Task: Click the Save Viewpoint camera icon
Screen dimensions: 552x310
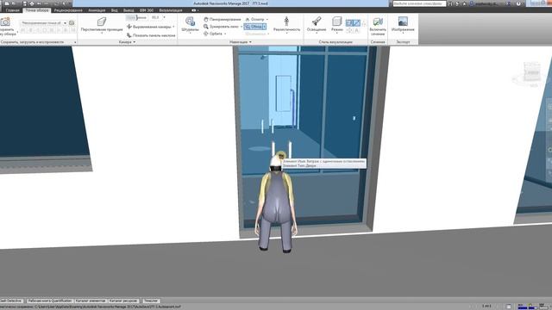Action: (5, 22)
